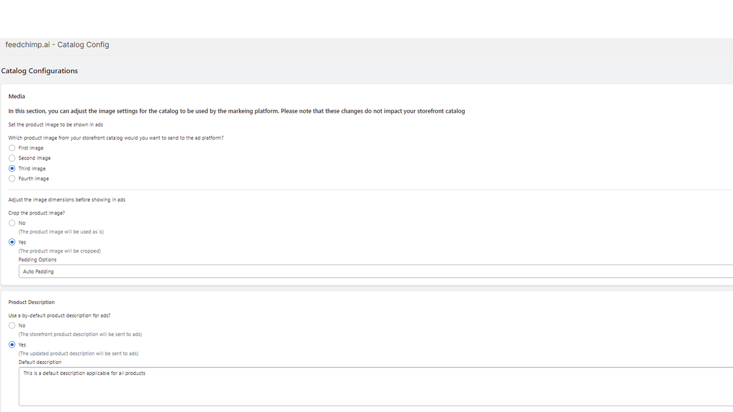Click the Product Description section heading
Viewport: 733px width, 412px height.
pos(31,302)
